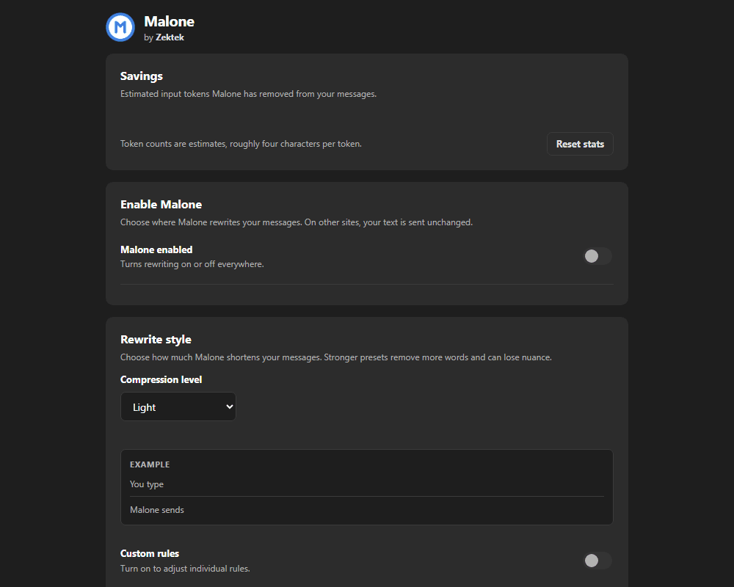Click the 'Custom rules' label

tap(150, 553)
